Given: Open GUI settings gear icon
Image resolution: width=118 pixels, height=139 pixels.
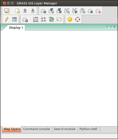Looking at the screenshot, I should [70, 19].
